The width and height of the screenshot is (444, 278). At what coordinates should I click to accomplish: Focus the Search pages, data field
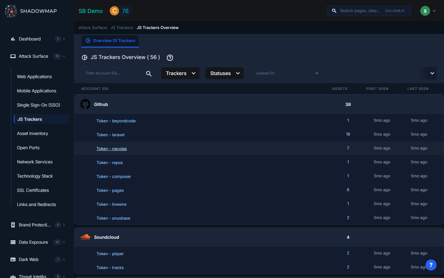pos(361,11)
